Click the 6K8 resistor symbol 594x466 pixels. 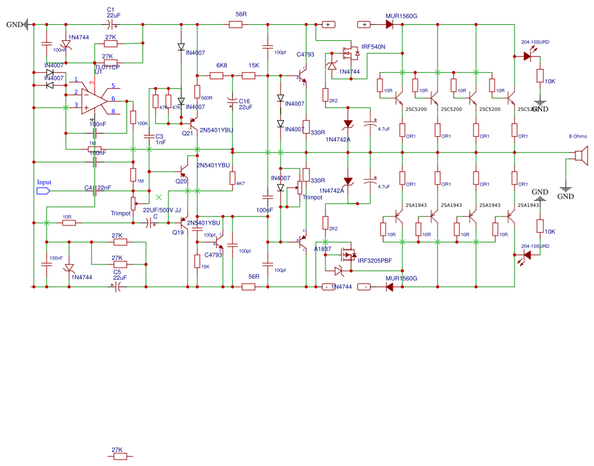pos(217,76)
